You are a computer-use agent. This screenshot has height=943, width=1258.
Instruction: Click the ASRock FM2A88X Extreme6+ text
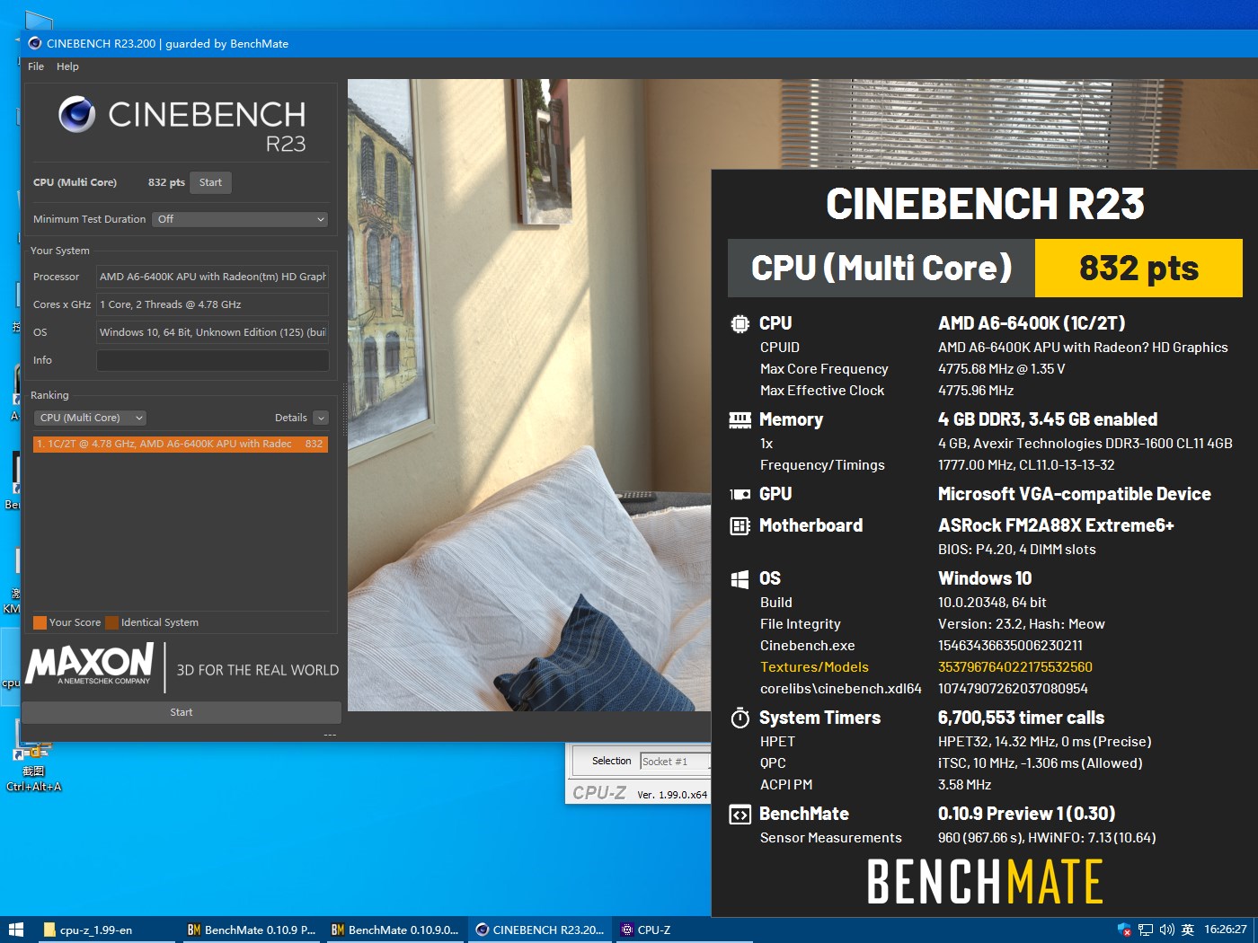[1056, 525]
